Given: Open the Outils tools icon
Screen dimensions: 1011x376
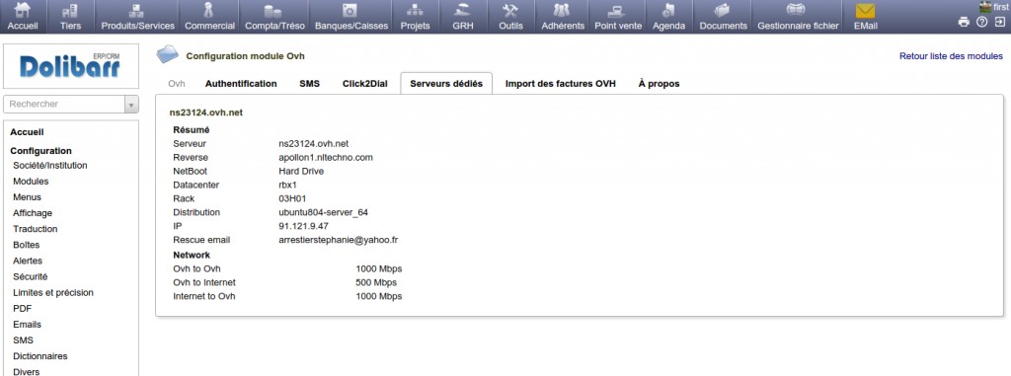Looking at the screenshot, I should point(510,11).
